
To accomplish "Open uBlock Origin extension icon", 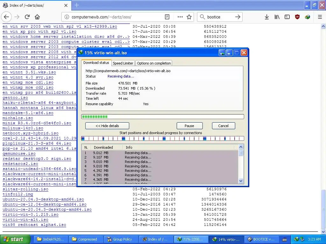I will (297, 17).
